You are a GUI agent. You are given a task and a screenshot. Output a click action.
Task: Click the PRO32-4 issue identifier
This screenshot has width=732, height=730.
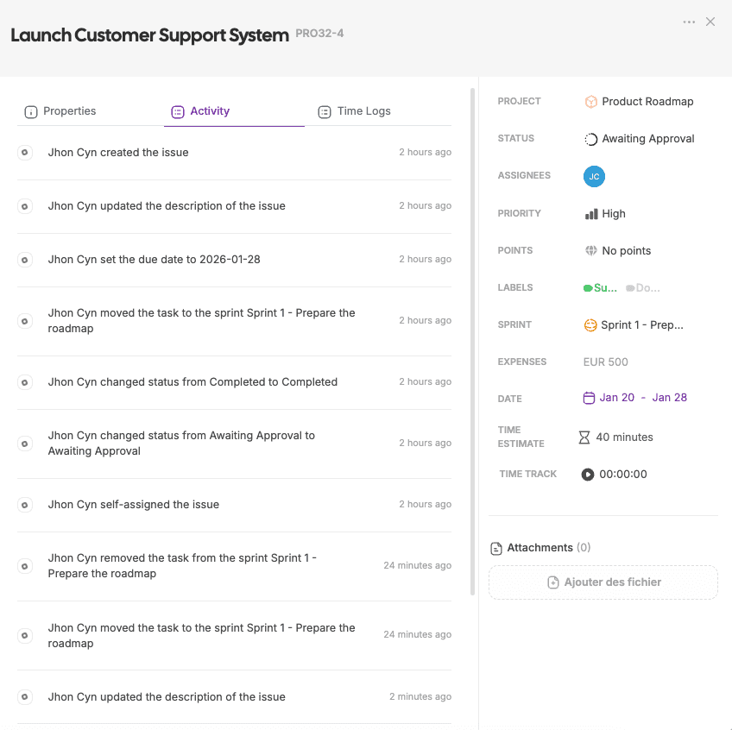(x=319, y=33)
